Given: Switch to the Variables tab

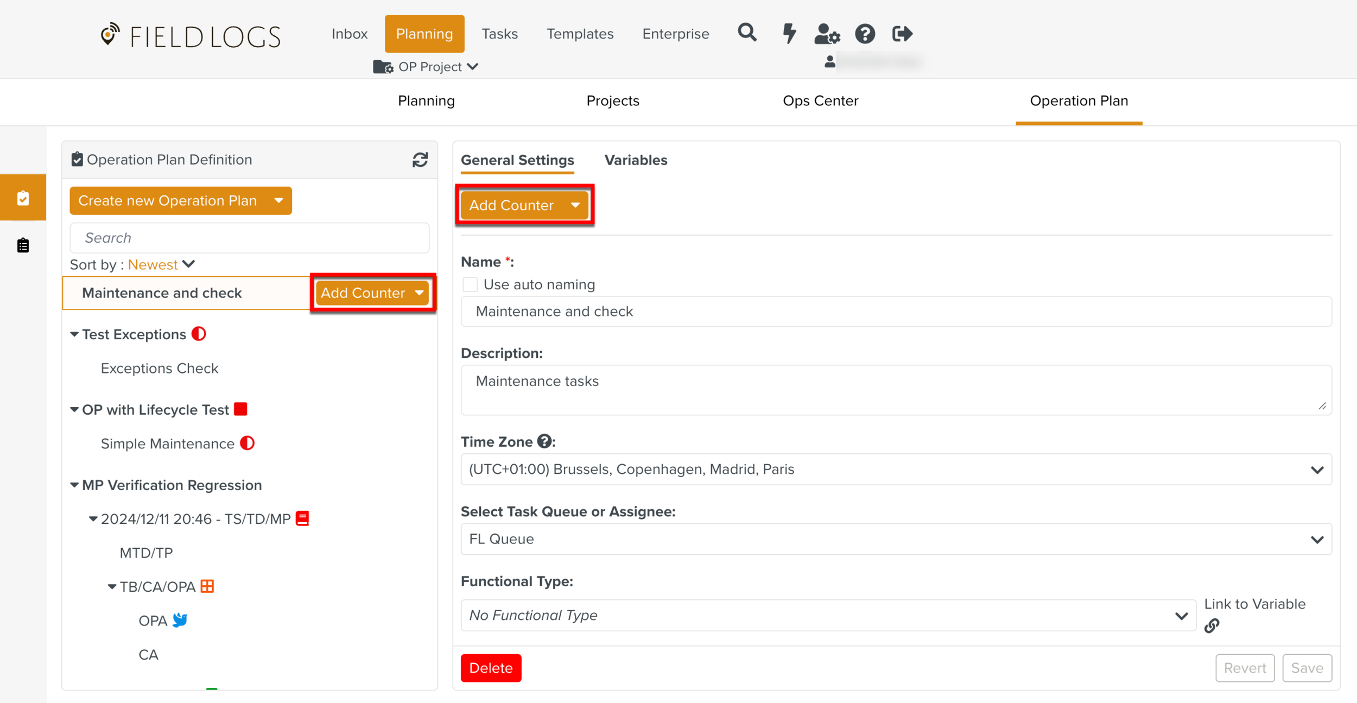Looking at the screenshot, I should point(636,160).
